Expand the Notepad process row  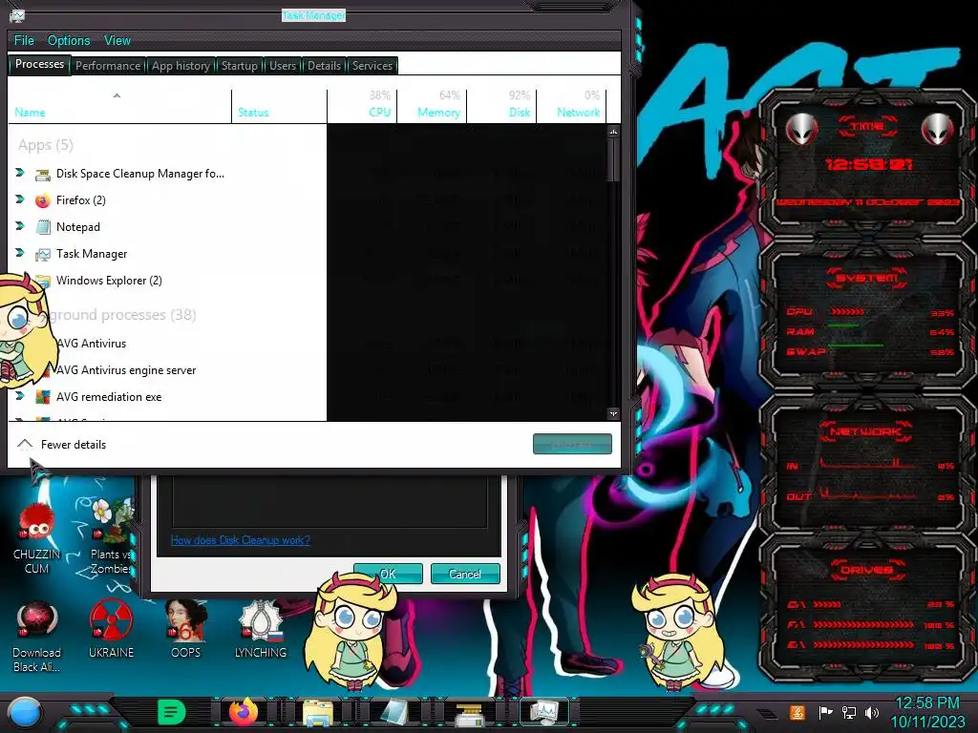[x=20, y=225]
